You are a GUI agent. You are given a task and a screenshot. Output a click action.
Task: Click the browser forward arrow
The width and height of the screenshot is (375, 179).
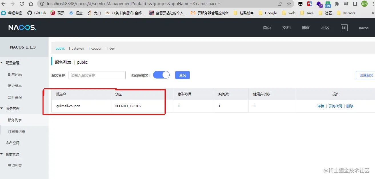13,4
